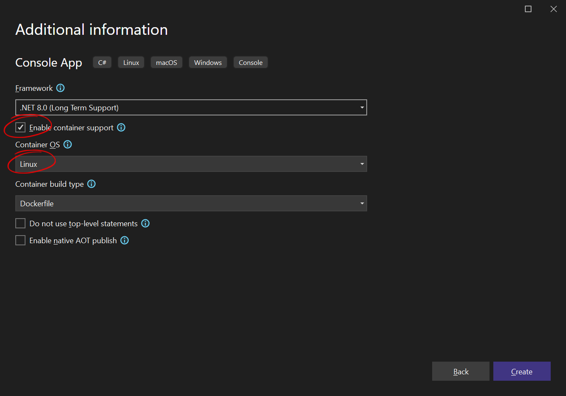Click info icon for top-level statements option

point(145,223)
